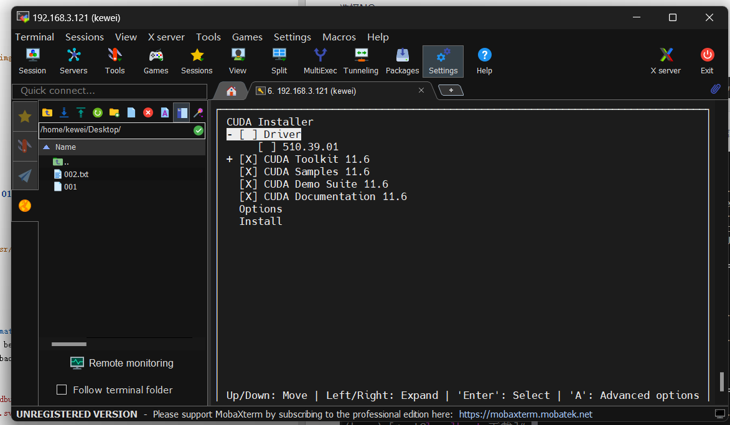Viewport: 730px width, 425px height.
Task: Select the 002.txt file
Action: [71, 175]
